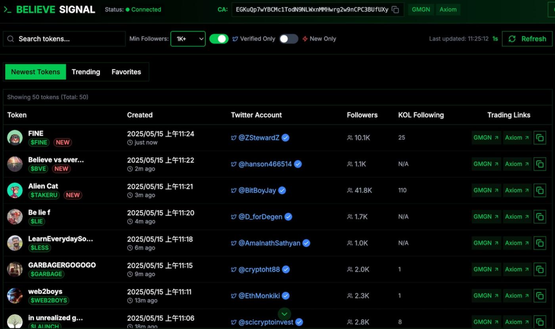Click the terminal prompt icon in the Believe Signal logo
The height and width of the screenshot is (329, 555).
click(x=7, y=9)
